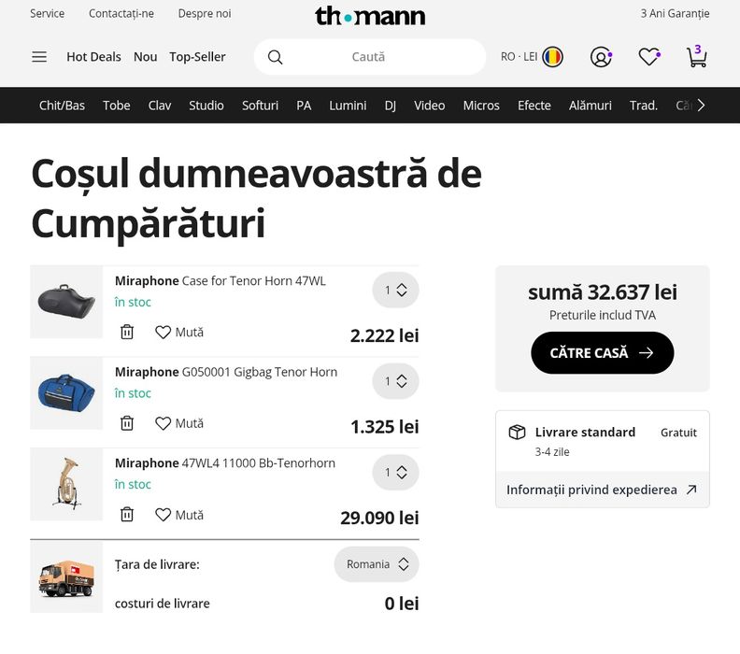Move Tenor Horn Case to wishlist
Viewport: 740px width, 654px height.
point(179,332)
